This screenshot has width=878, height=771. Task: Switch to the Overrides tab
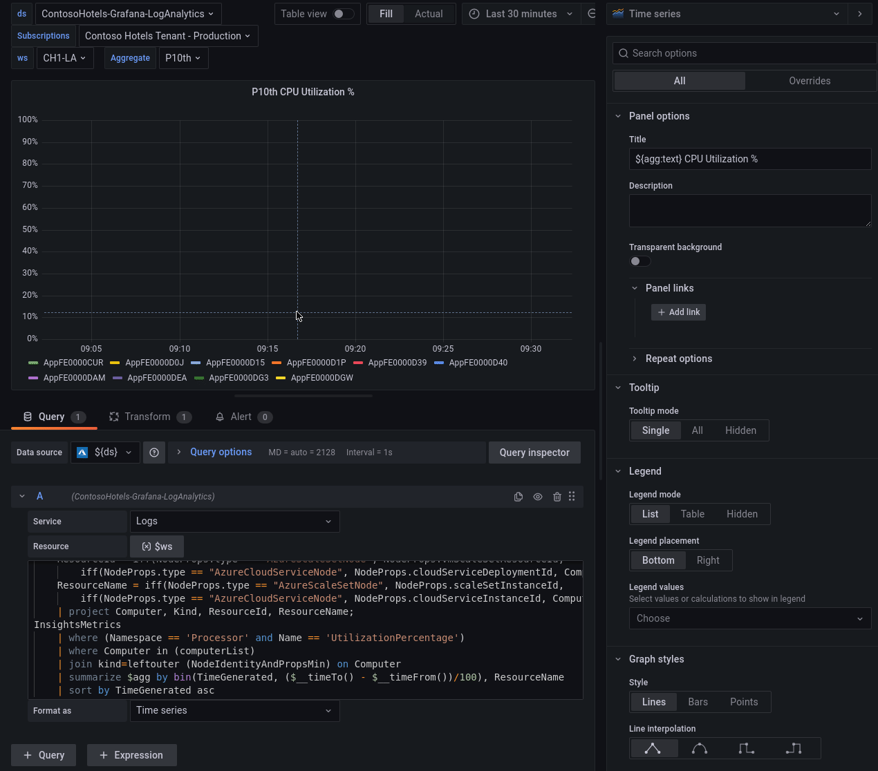tap(810, 81)
